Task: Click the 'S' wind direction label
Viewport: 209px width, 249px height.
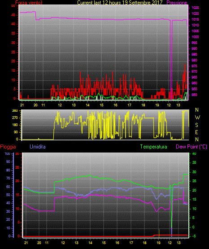Action: tap(196, 125)
